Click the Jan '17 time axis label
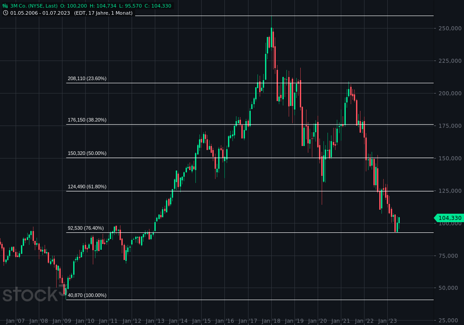 point(248,321)
